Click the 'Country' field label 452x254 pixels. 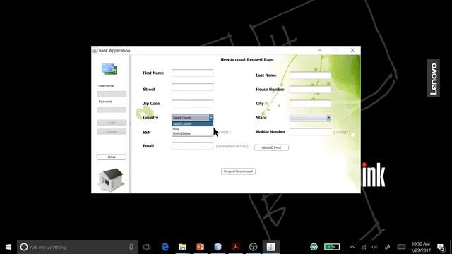coord(150,118)
